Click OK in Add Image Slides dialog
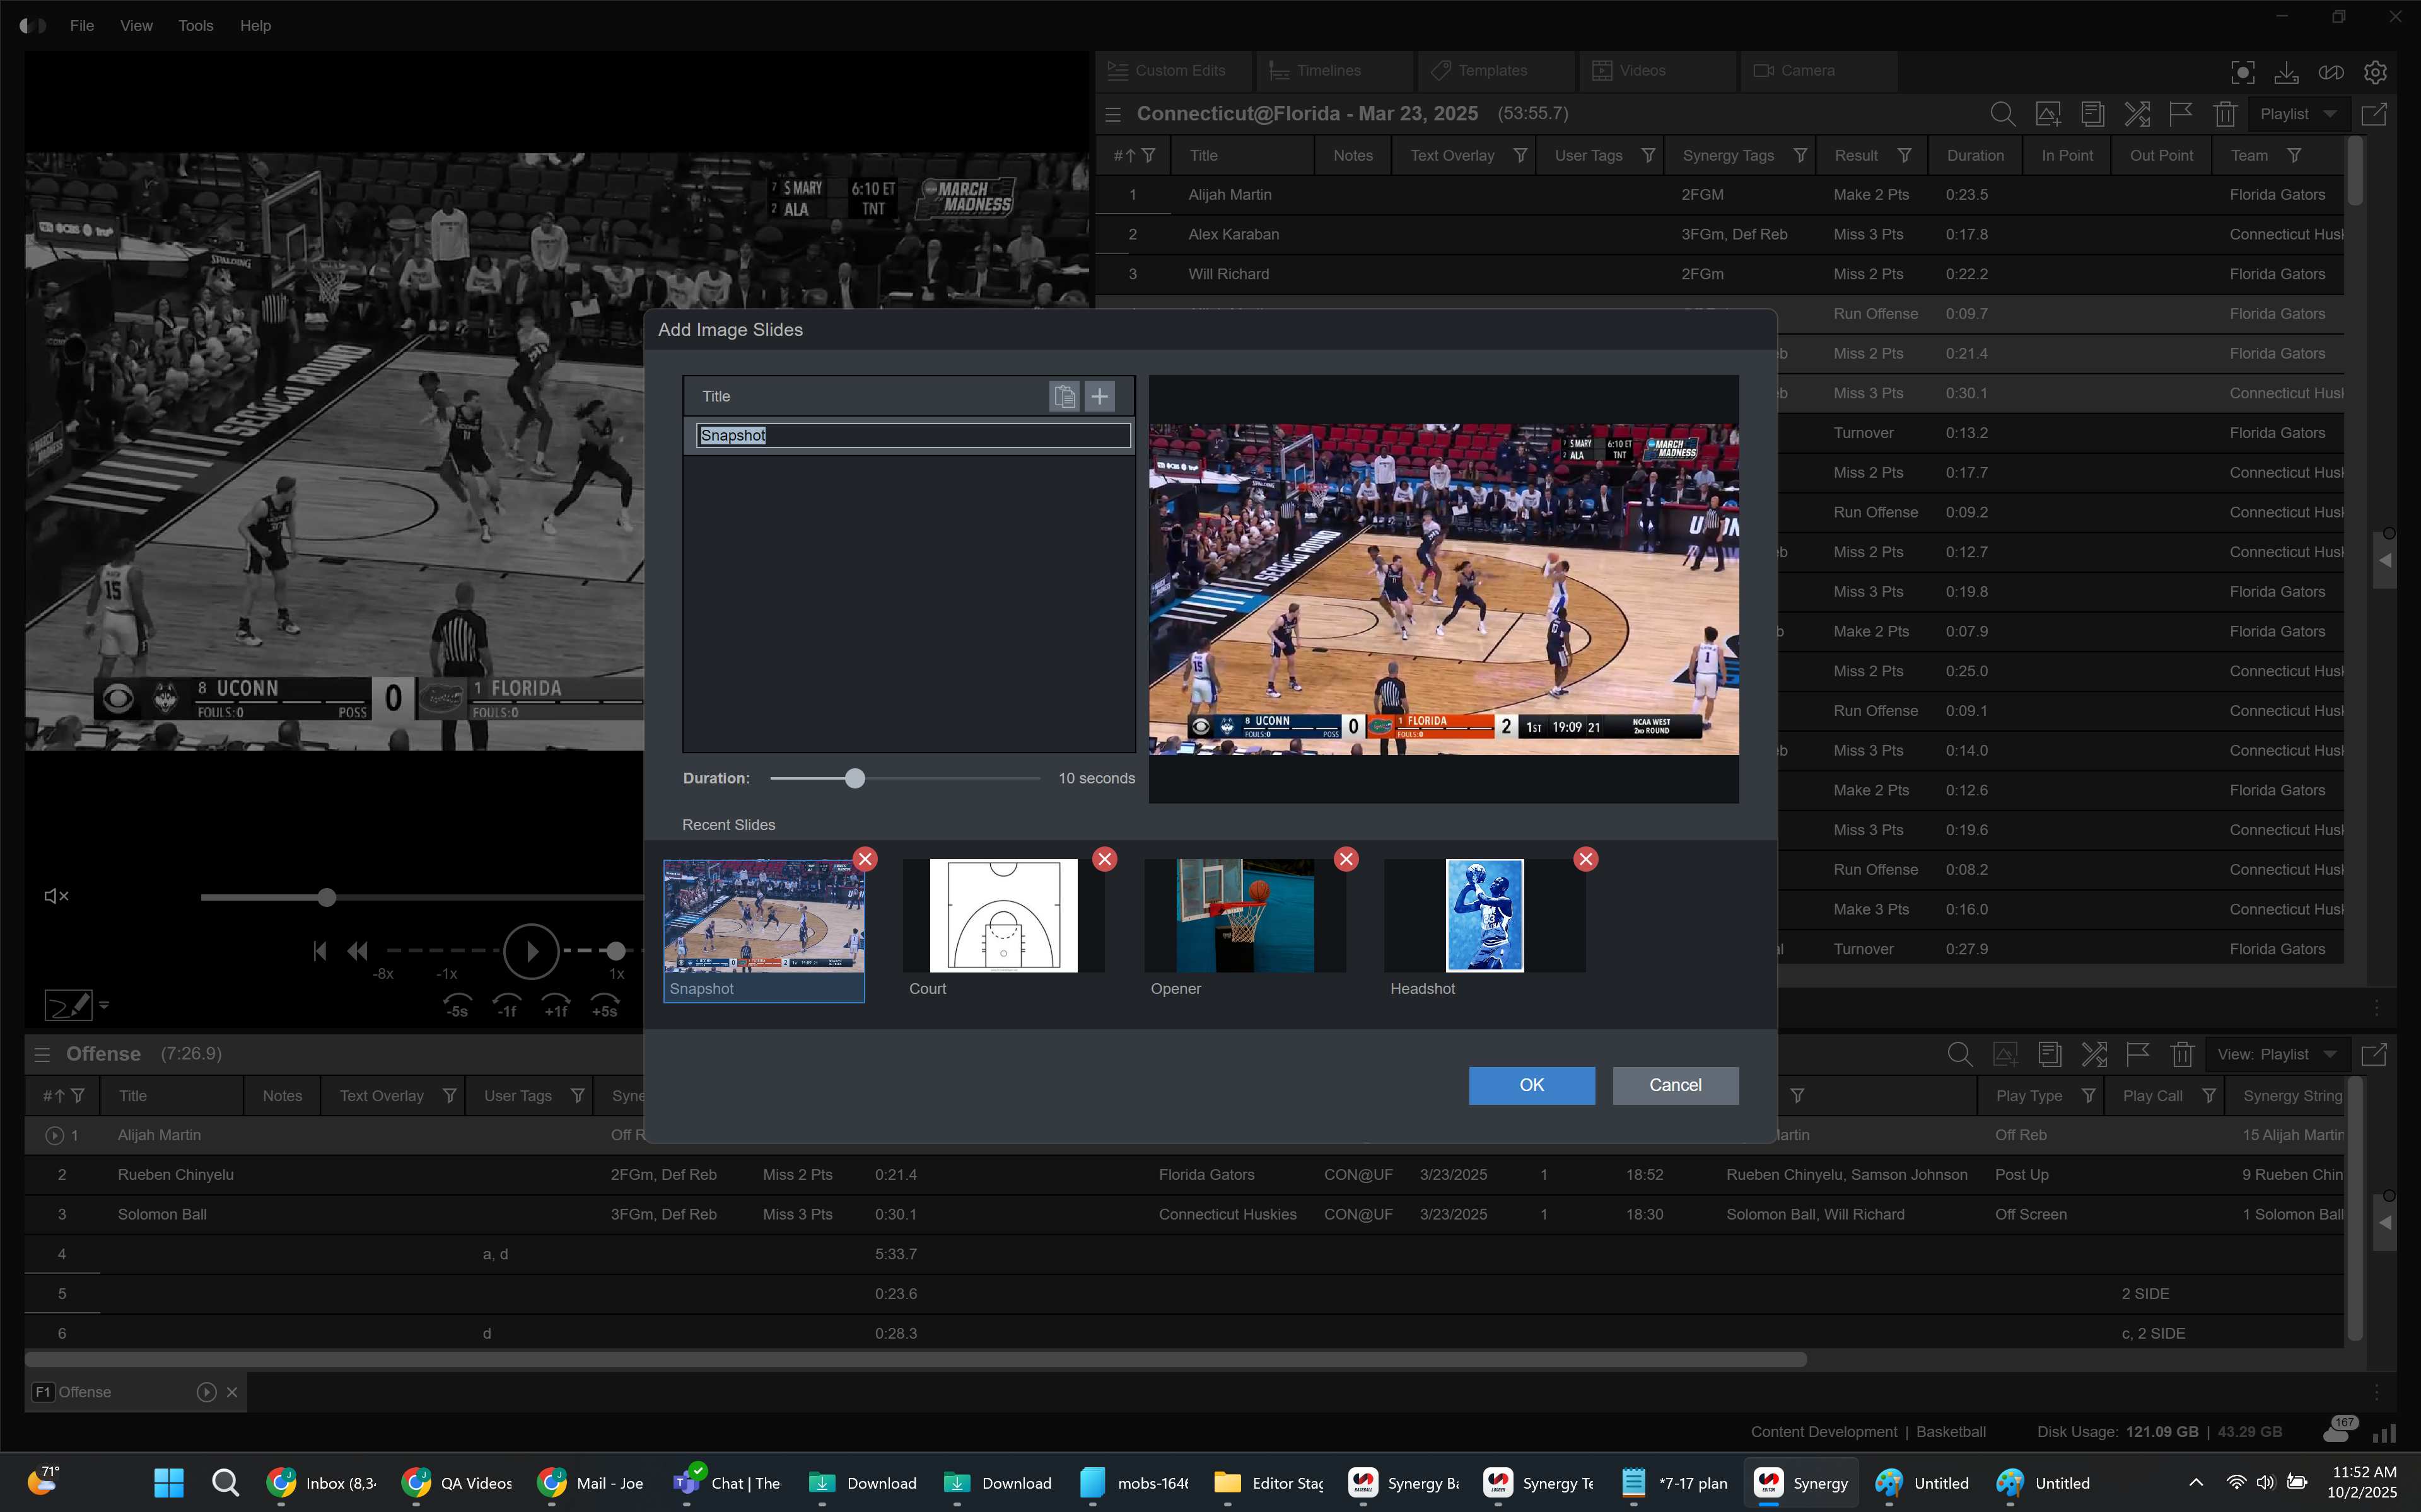2421x1512 pixels. [1531, 1085]
